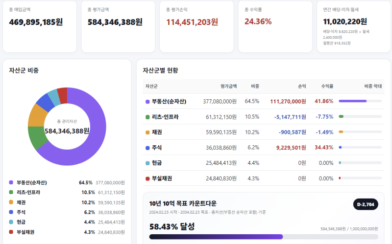Select the 총 매입금액 value 469,895,185원

coord(36,22)
